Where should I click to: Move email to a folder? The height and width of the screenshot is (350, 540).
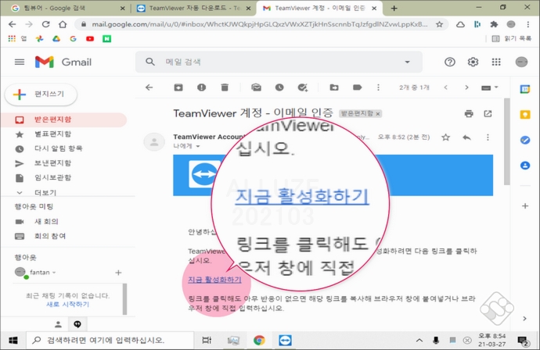pyautogui.click(x=334, y=87)
